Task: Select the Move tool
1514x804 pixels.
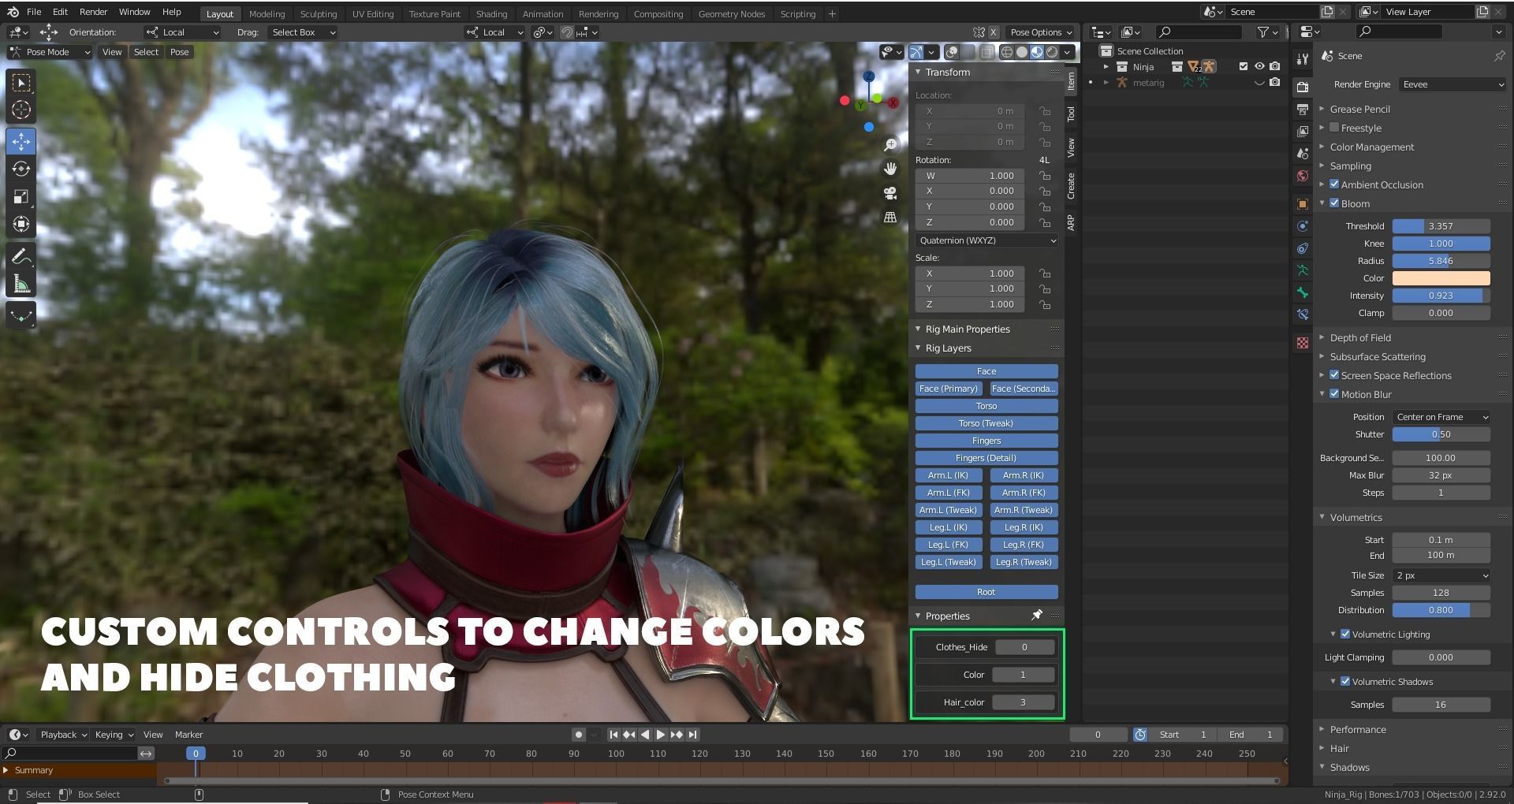Action: tap(21, 141)
